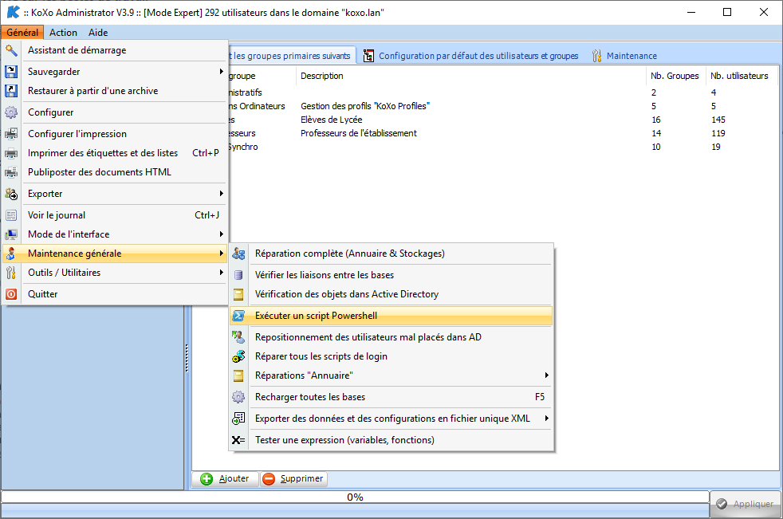
Task: Click the user icon beside Repositionnement des utilisateurs
Action: click(x=238, y=337)
